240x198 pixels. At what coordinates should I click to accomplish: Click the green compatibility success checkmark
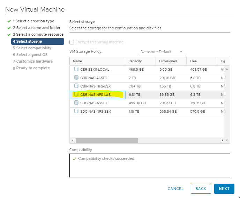(x=74, y=159)
